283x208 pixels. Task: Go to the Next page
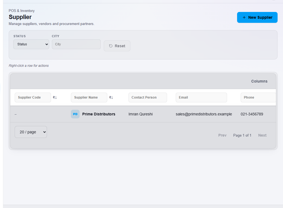(262, 135)
